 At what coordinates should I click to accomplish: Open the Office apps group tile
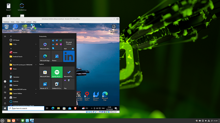(x=57, y=44)
